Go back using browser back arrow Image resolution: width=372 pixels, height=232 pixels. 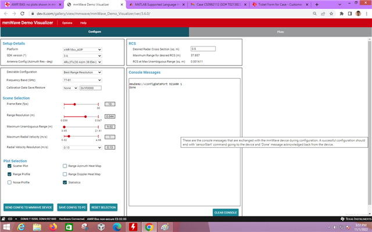pos(6,13)
